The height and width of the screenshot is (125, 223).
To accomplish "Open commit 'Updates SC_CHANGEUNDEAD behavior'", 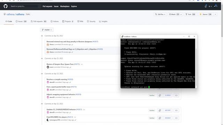I will click(61, 109).
